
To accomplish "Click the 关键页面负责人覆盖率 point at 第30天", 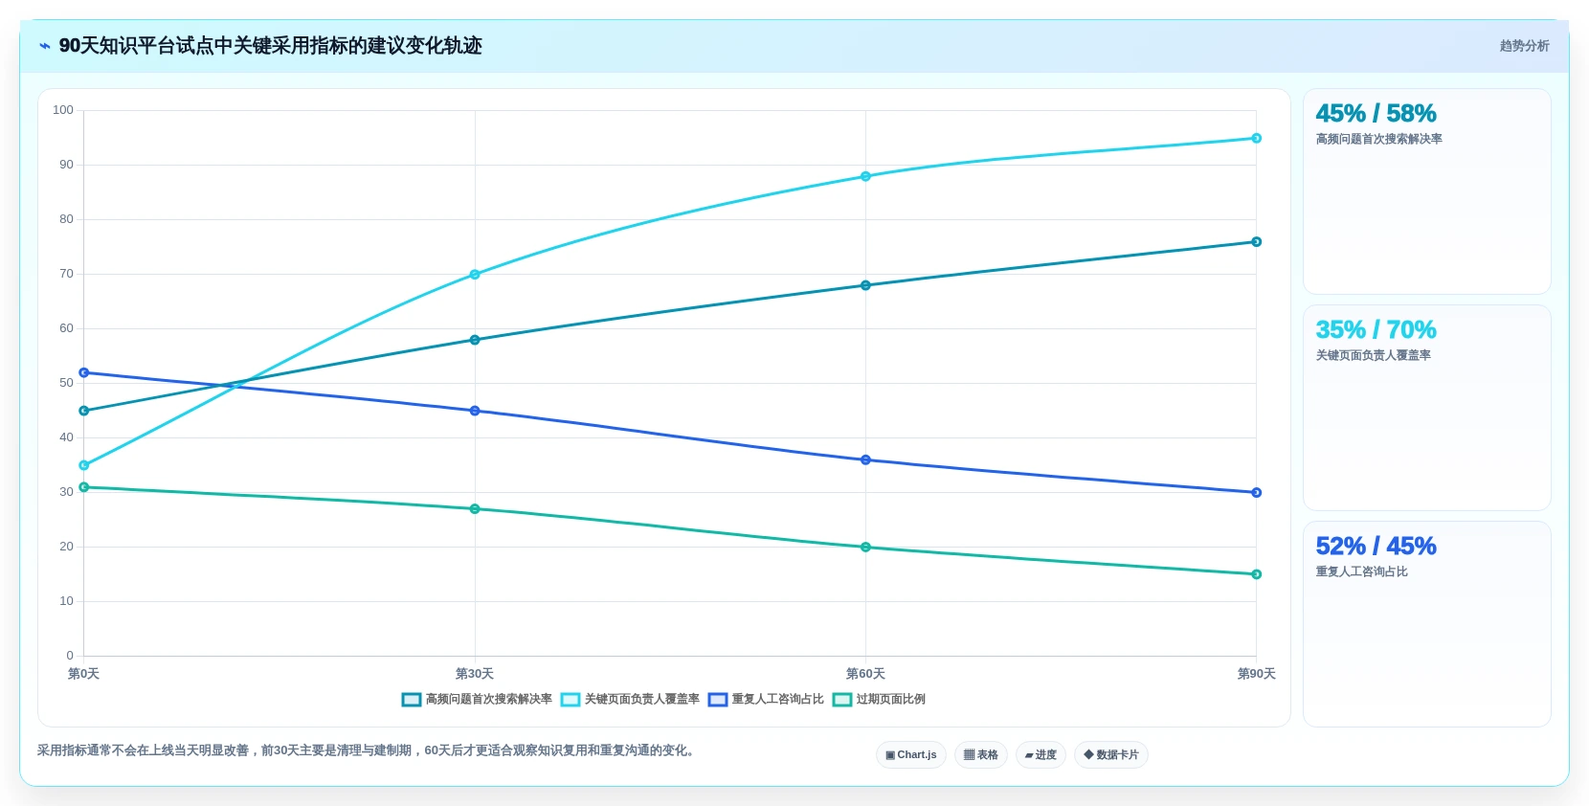I will point(475,275).
